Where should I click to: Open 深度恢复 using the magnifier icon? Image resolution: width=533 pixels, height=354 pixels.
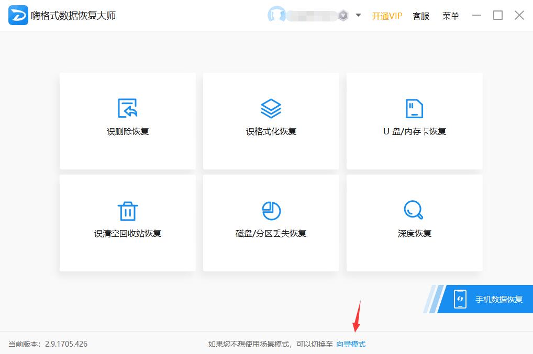414,210
